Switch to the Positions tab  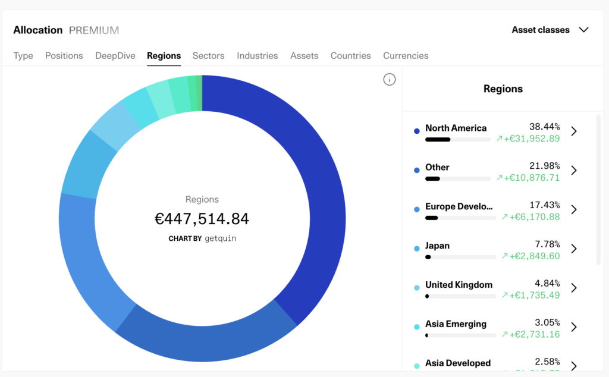tap(64, 55)
